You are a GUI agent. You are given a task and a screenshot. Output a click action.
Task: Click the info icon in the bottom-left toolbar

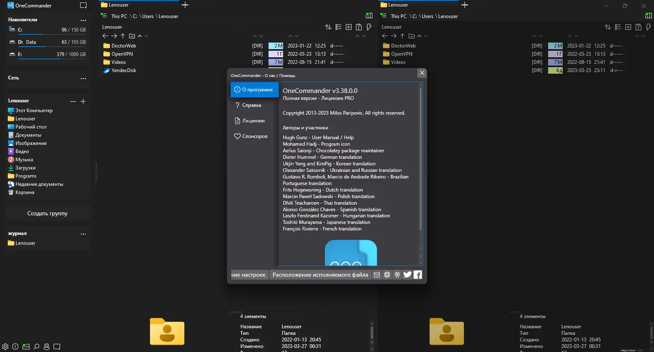(x=16, y=347)
